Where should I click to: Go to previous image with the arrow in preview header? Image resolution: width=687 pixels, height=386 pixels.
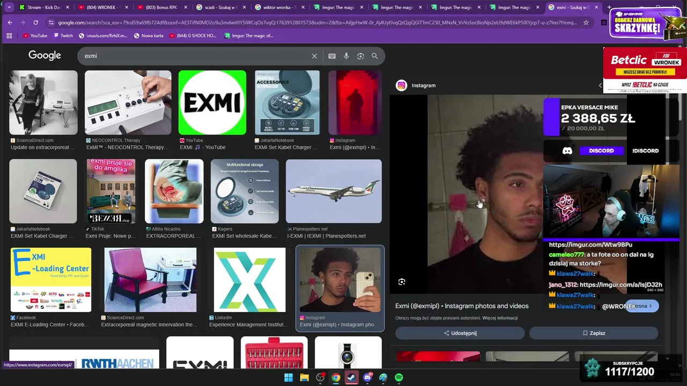point(600,85)
